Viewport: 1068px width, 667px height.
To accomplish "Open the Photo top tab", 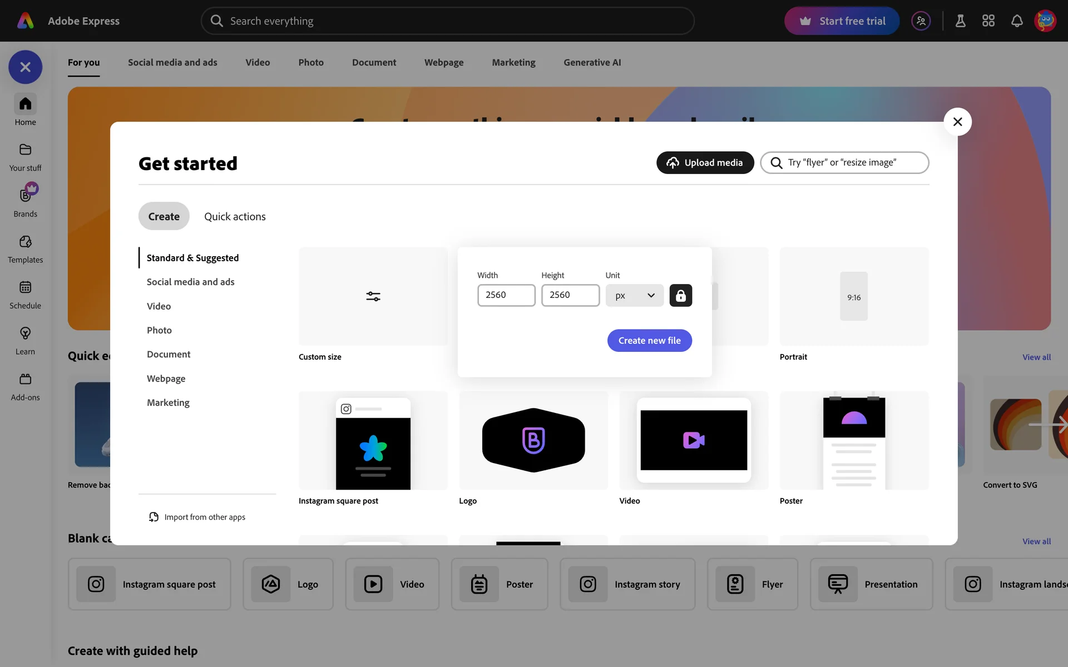I will (x=310, y=62).
